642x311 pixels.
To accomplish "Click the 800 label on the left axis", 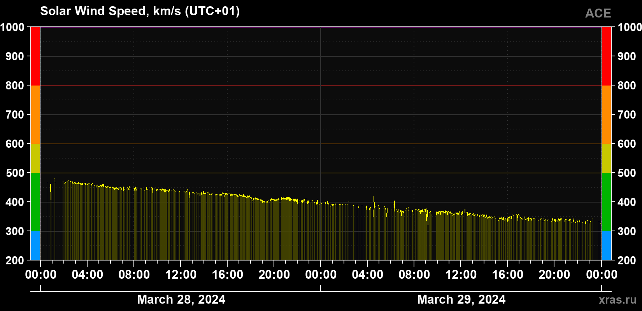I will pos(15,86).
